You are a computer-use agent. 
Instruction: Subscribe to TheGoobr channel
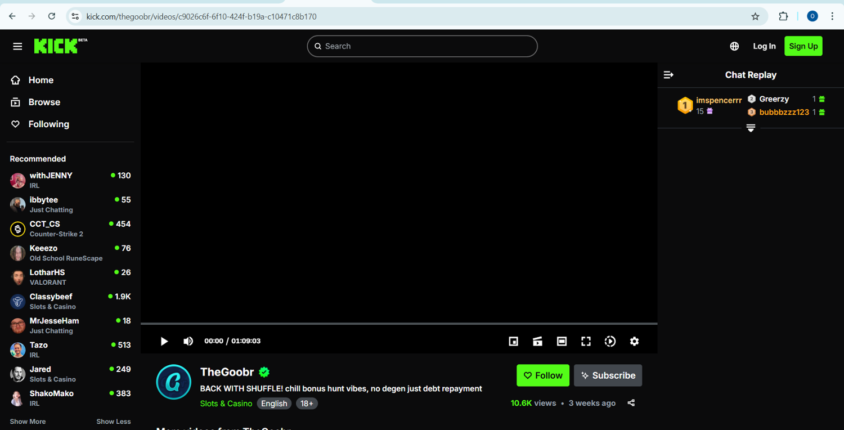pos(608,375)
